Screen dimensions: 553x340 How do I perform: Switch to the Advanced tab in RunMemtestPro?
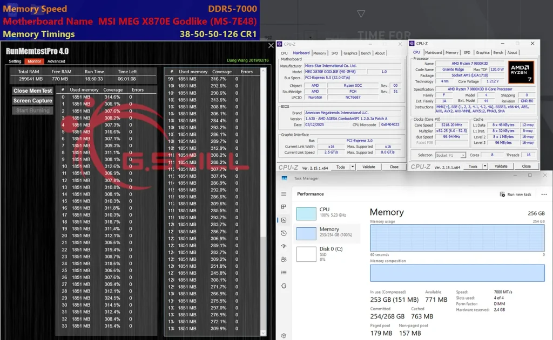(x=56, y=61)
